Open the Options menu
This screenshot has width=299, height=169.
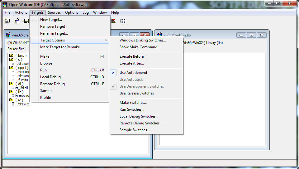tap(72, 12)
